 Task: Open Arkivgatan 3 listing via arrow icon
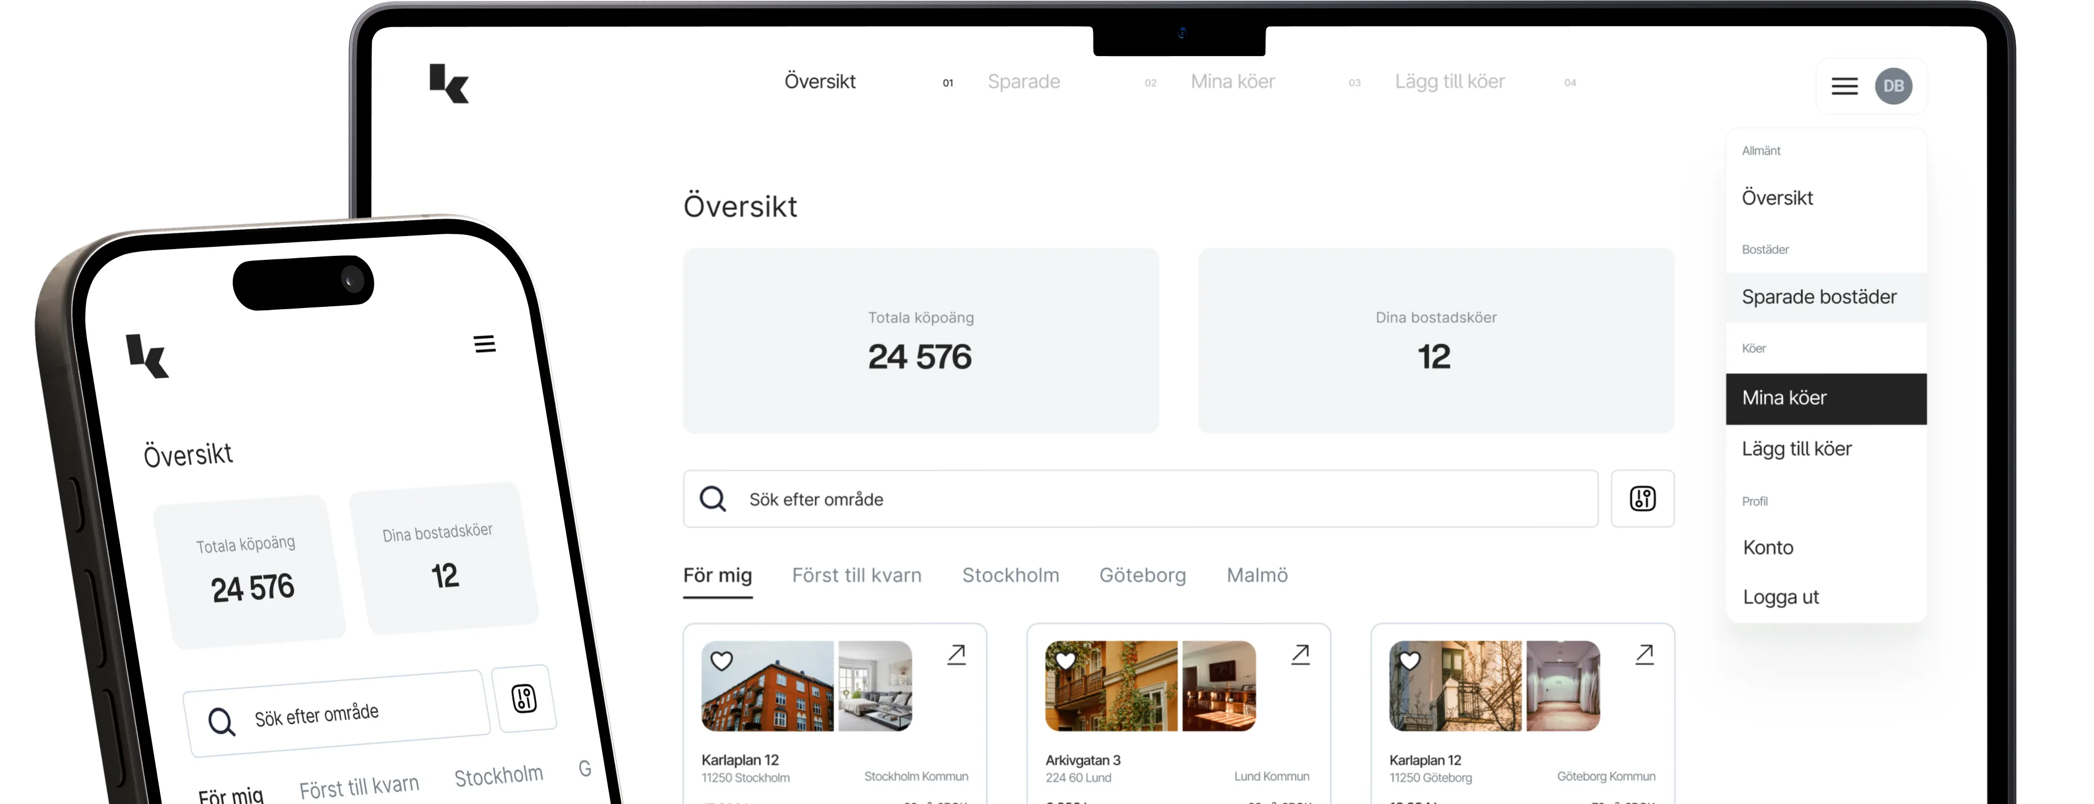tap(1300, 655)
